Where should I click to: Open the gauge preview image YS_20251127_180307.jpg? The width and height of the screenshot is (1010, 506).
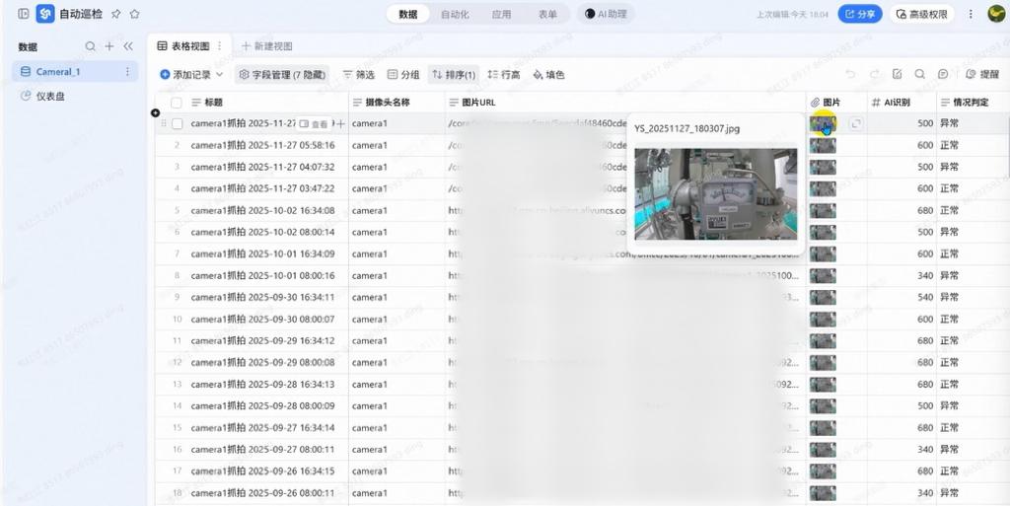pyautogui.click(x=716, y=193)
